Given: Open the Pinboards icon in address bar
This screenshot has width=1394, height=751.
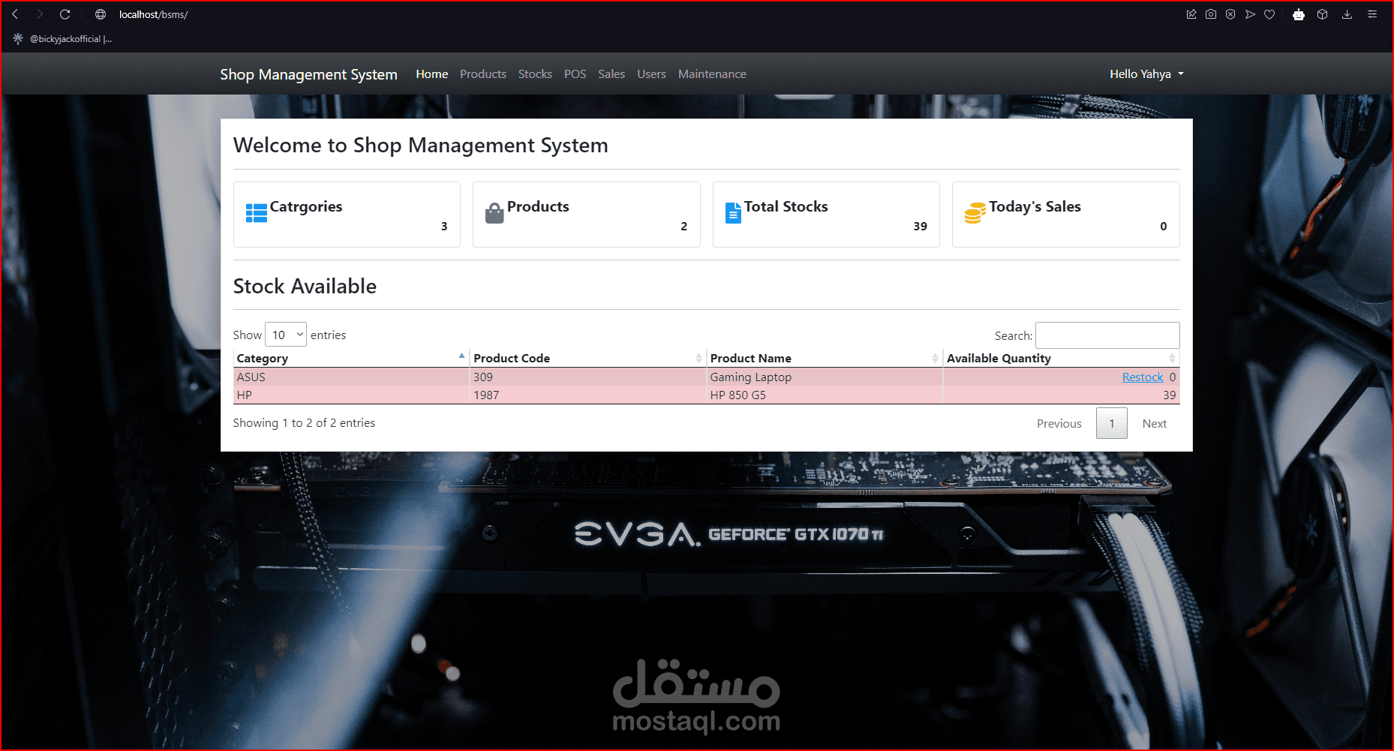Looking at the screenshot, I should (x=1191, y=14).
